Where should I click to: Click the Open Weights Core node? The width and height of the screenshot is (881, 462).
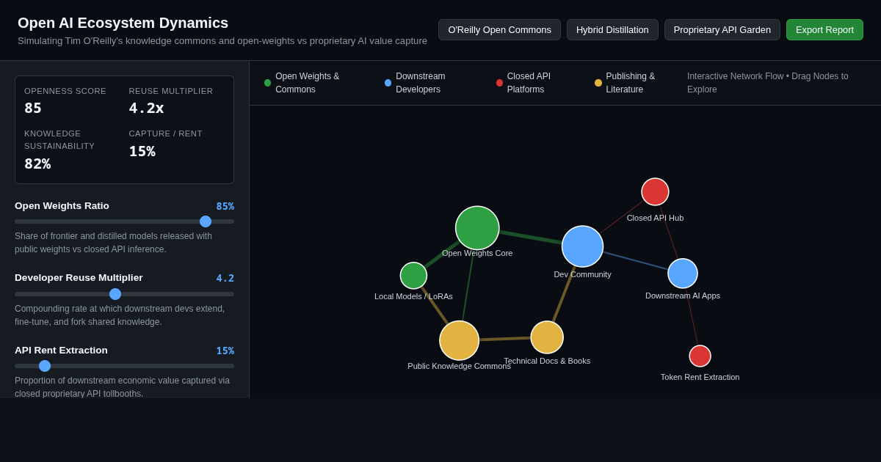pyautogui.click(x=477, y=228)
